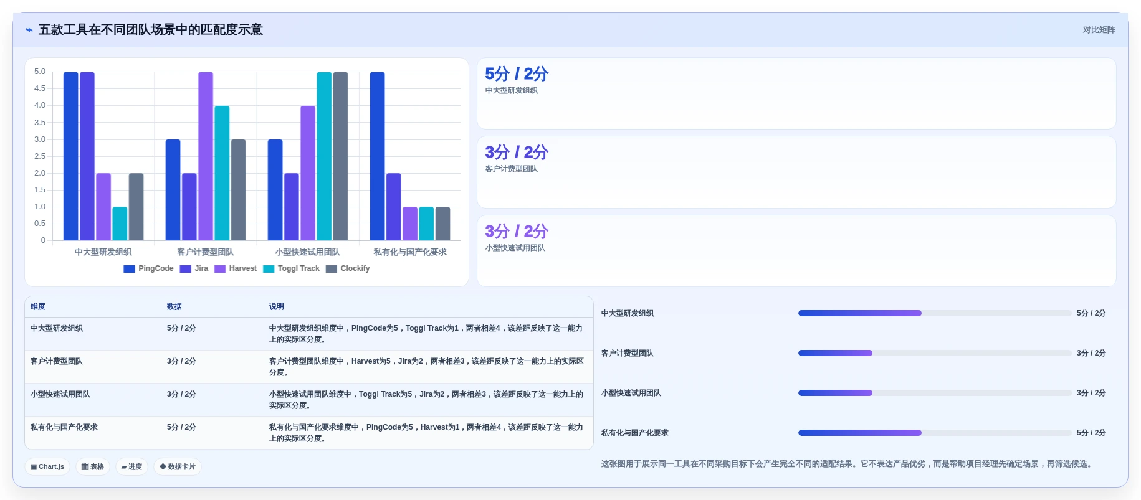
Task: Click the Toggl Track bar in 客户计费型团队 group
Action: pyautogui.click(x=222, y=173)
